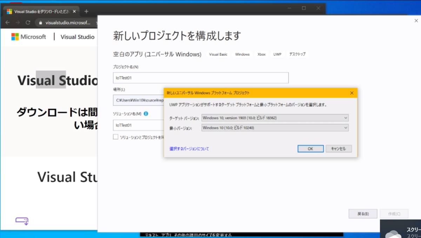Click the OK button in the platform dialog
The width and height of the screenshot is (421, 238).
(x=310, y=148)
